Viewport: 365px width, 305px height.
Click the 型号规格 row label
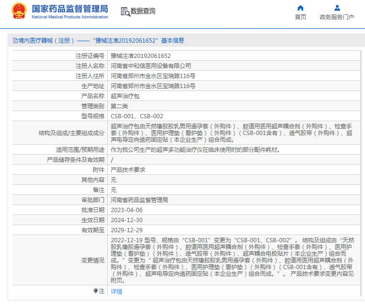(x=93, y=116)
